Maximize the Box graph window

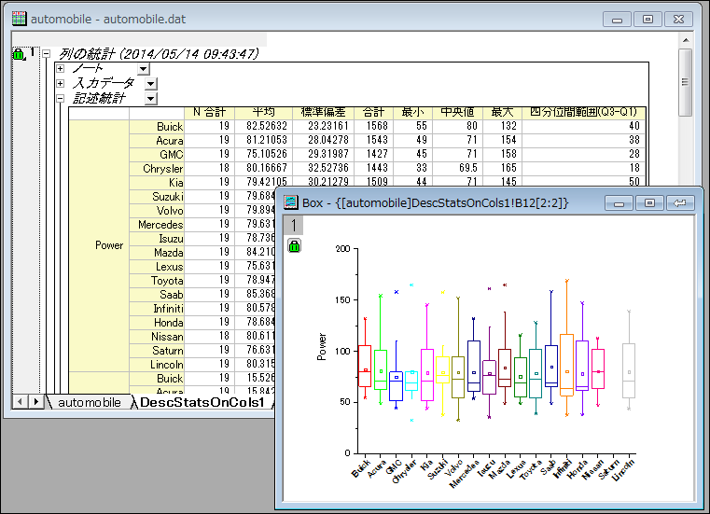point(649,202)
